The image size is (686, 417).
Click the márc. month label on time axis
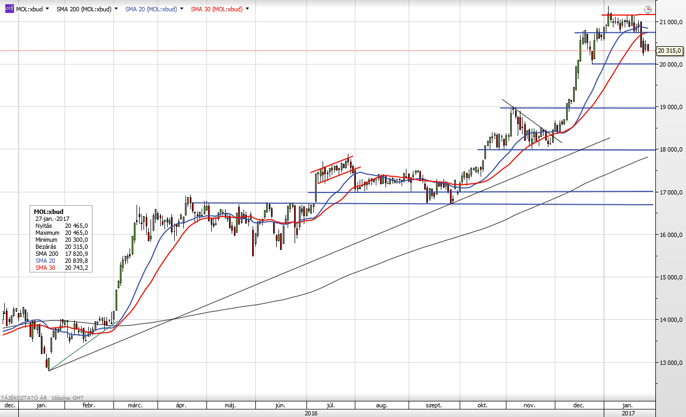tap(135, 405)
